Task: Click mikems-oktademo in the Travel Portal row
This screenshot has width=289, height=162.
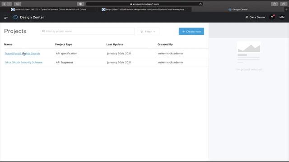Action: 171,54
